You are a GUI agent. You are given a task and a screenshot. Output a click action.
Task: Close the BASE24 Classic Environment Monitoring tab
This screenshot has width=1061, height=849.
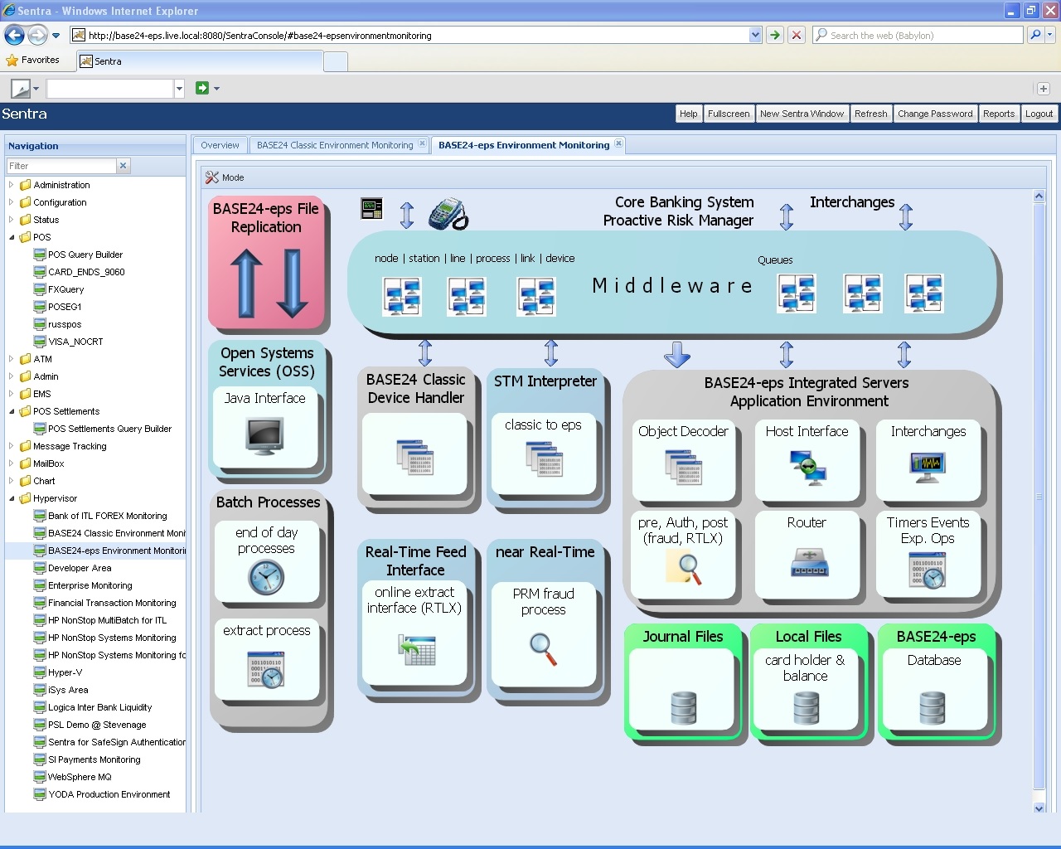422,144
